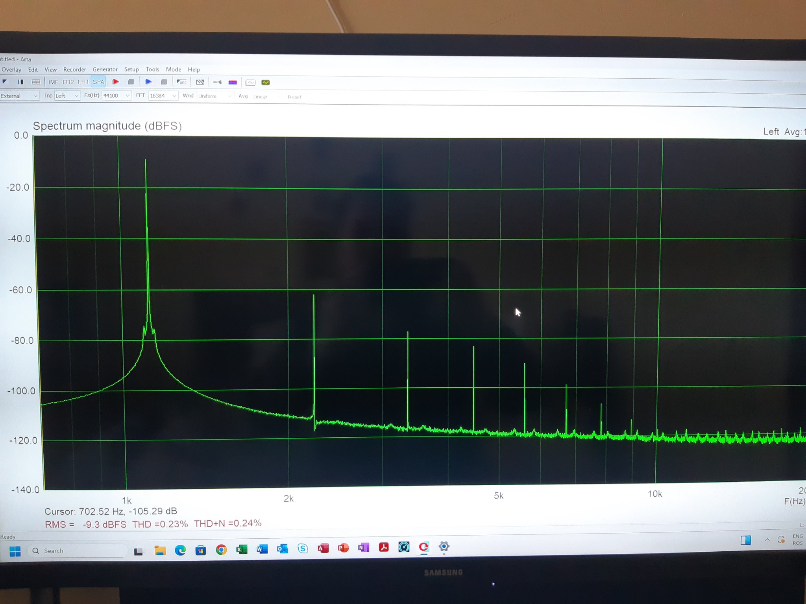Screen dimensions: 806x604
Task: Click the dark blue flag toolbar icon
Action: 5,82
